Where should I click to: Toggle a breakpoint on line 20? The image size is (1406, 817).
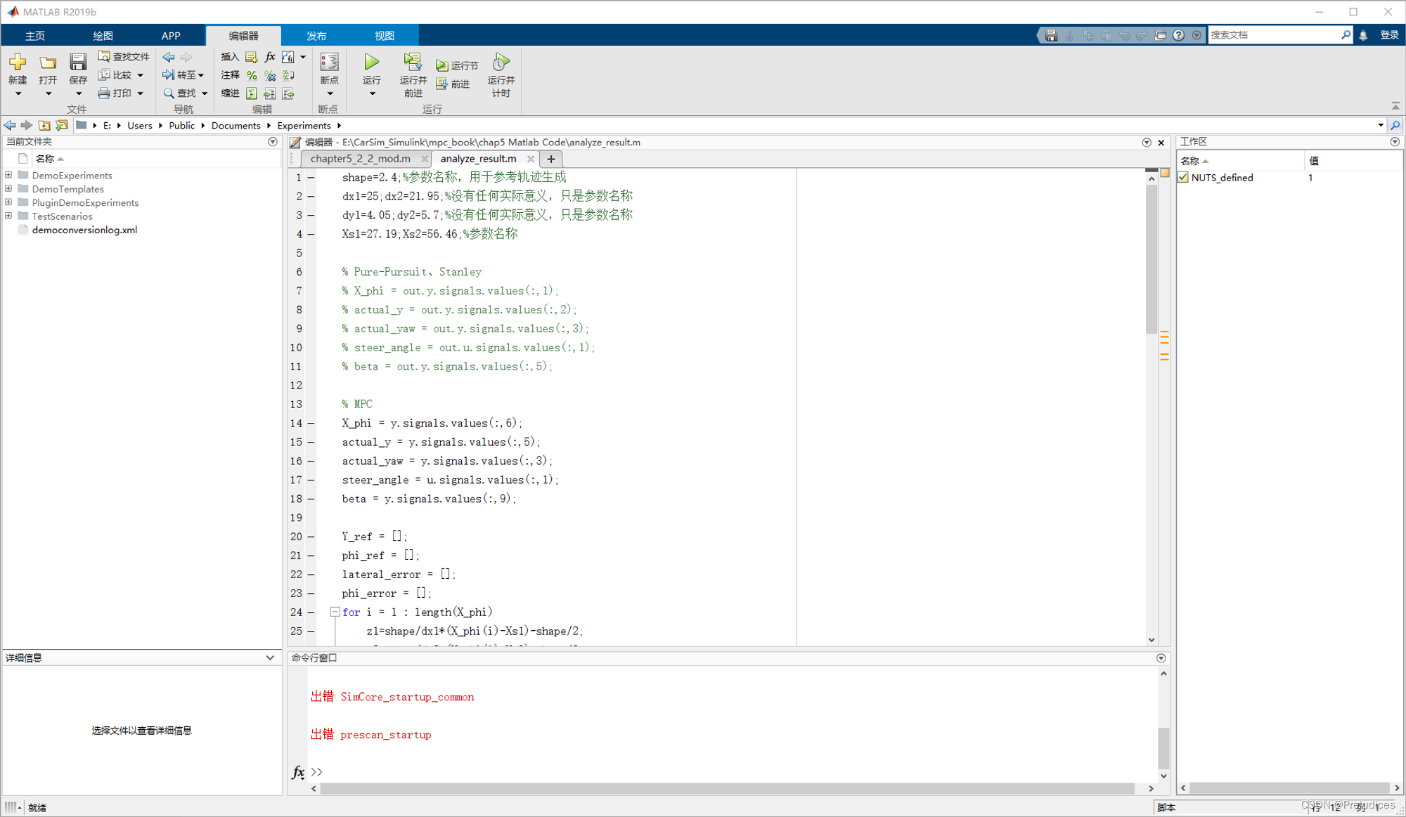click(311, 536)
